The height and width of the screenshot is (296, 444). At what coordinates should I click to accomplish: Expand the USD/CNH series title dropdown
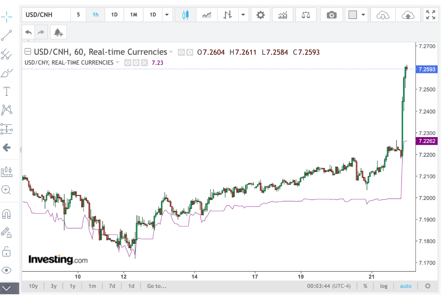pyautogui.click(x=171, y=52)
